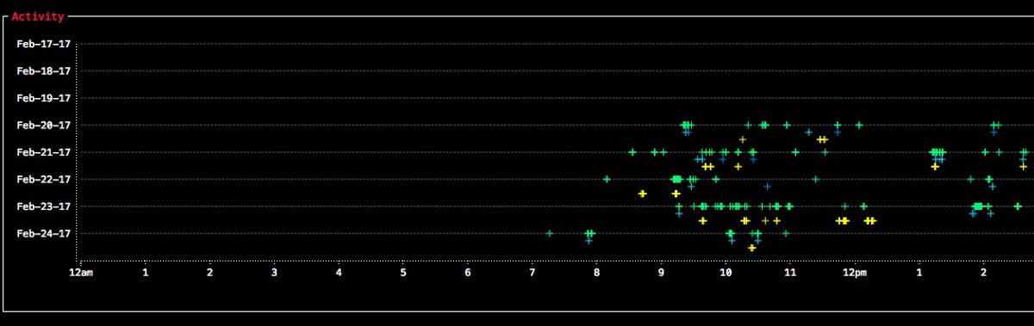The image size is (1034, 326).
Task: Click the earliest Feb-24-17 marker after 7
Action: [550, 233]
